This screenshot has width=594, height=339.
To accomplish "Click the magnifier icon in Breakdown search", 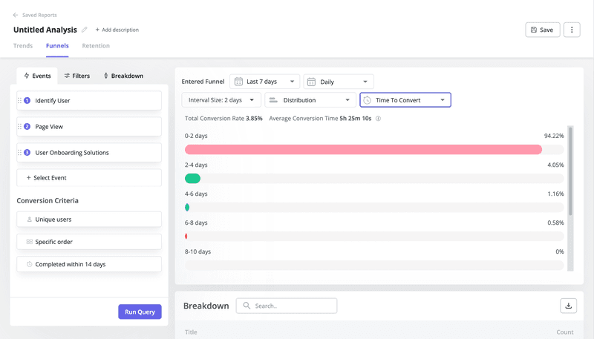I will click(247, 306).
